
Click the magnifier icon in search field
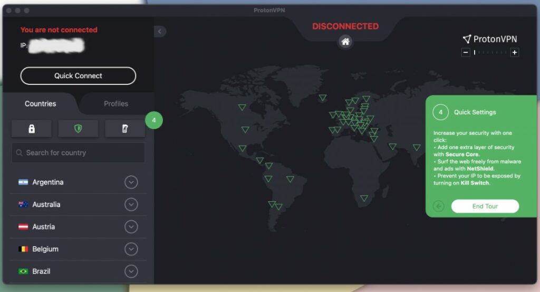click(20, 153)
